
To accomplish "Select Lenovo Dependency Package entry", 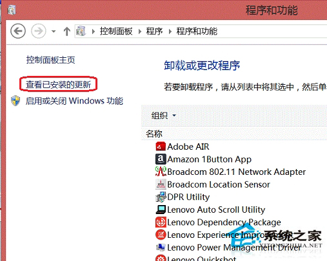I will click(224, 222).
